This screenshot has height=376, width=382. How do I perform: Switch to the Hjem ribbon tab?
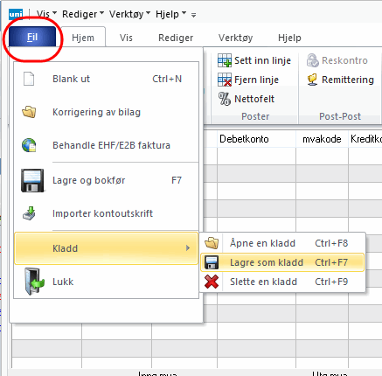pyautogui.click(x=83, y=38)
